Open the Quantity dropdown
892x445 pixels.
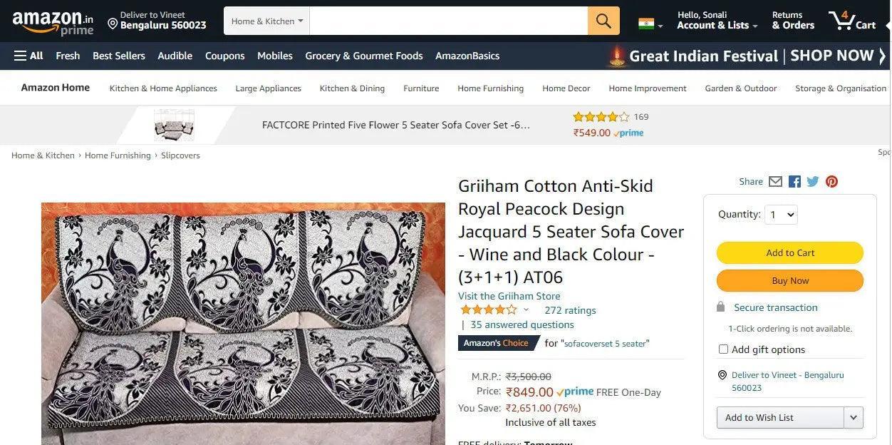click(x=780, y=215)
